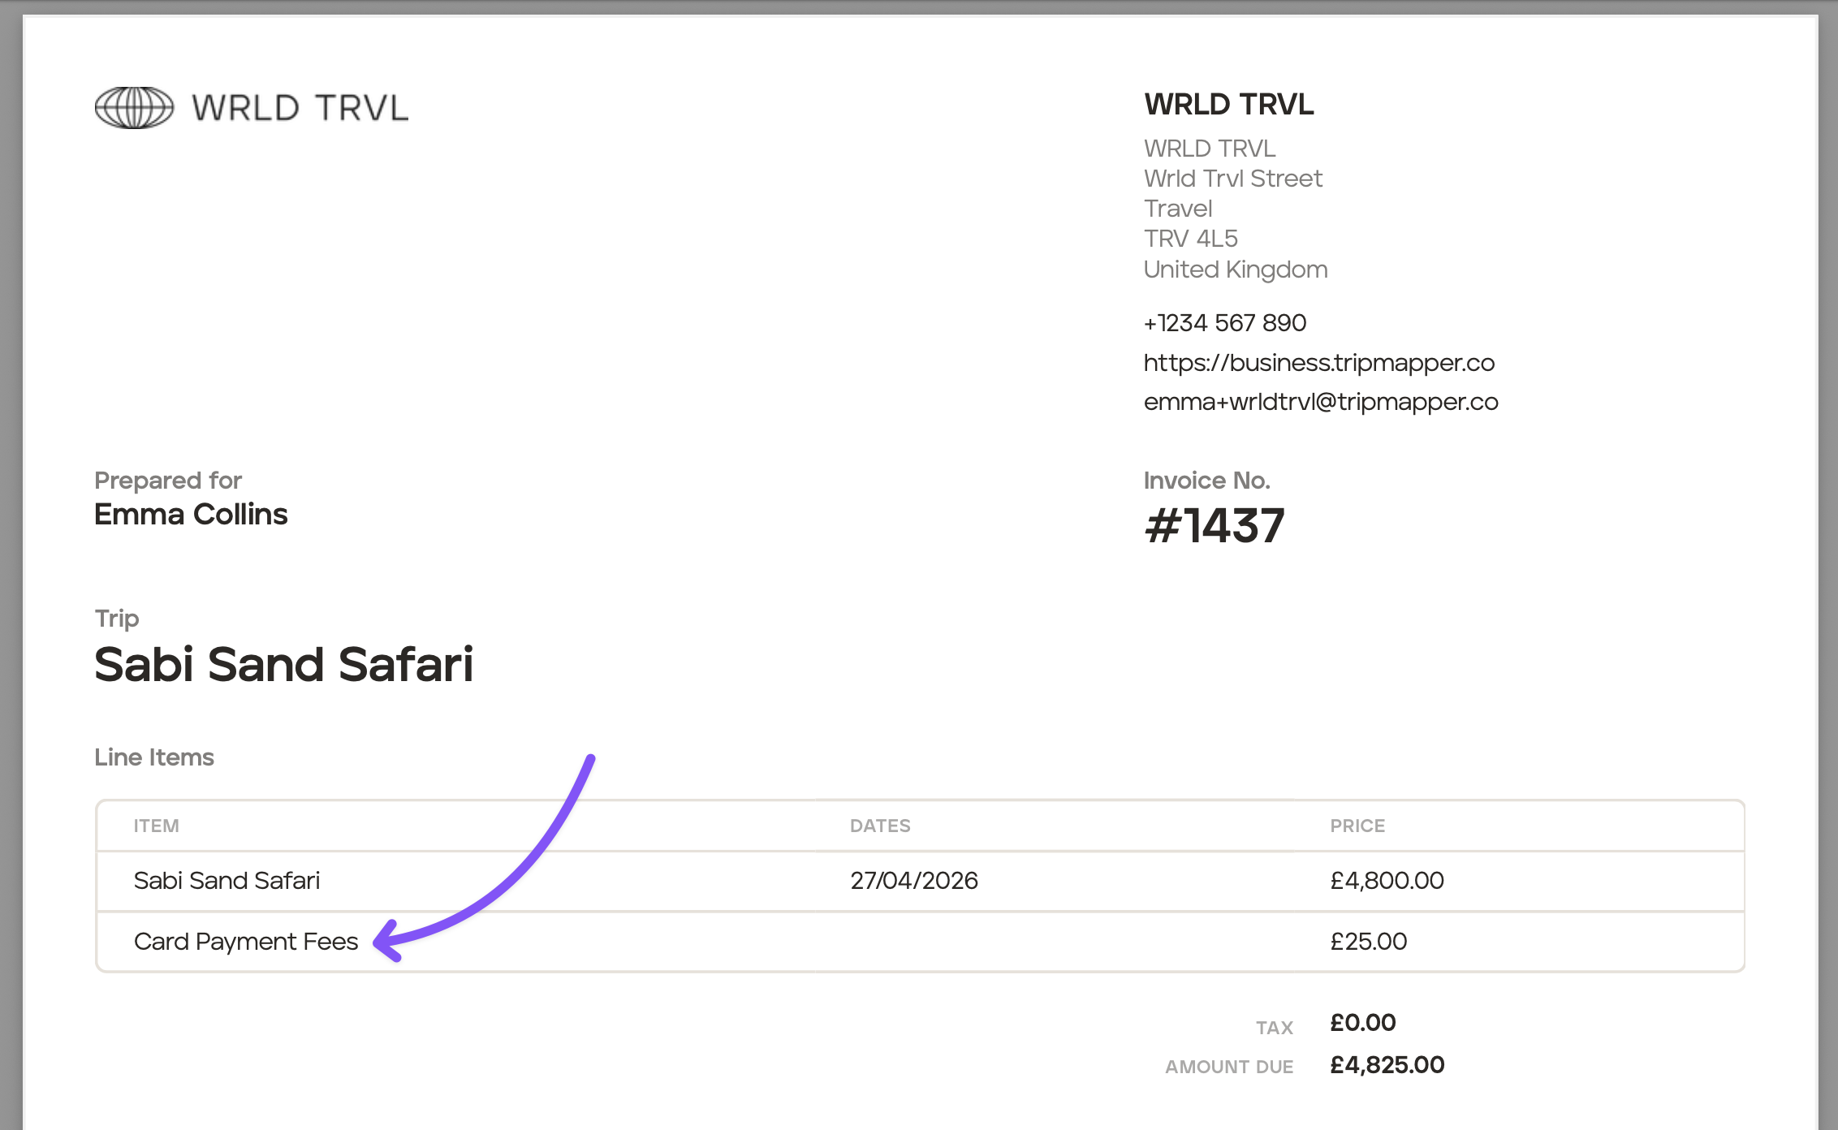Image resolution: width=1838 pixels, height=1130 pixels.
Task: Click the Line Items section label
Action: point(154,757)
